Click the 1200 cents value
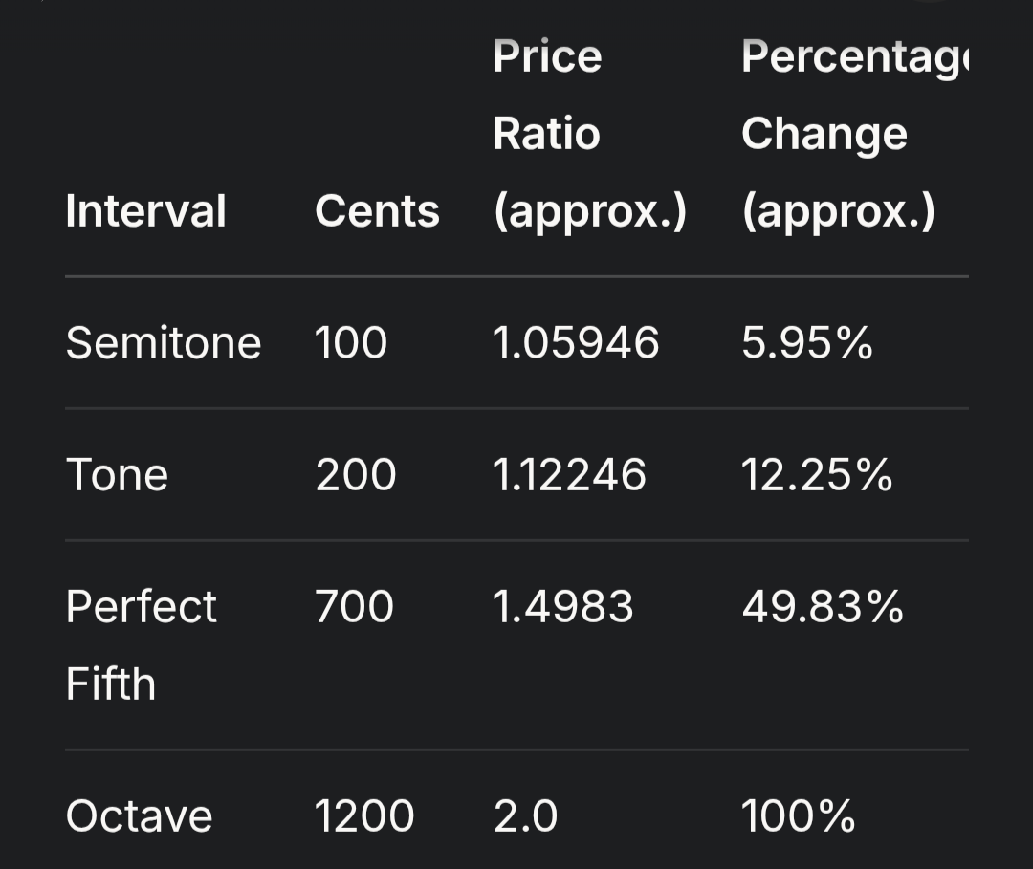1033x869 pixels. [364, 816]
